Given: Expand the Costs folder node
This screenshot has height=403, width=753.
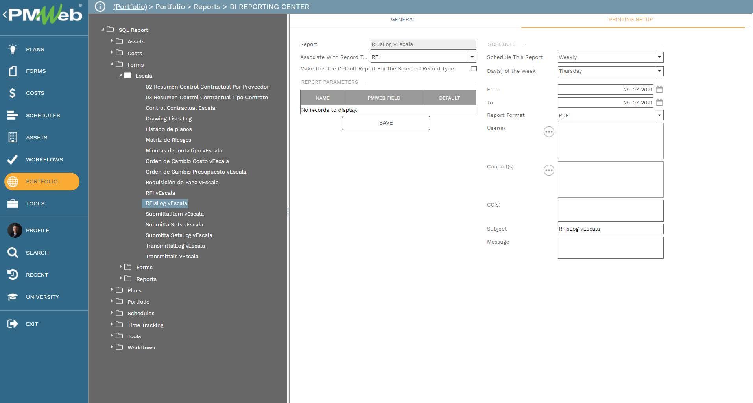Looking at the screenshot, I should (112, 52).
